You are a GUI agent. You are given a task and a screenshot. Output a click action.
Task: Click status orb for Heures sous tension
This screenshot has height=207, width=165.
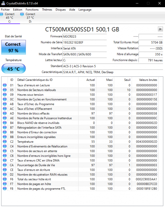(x=5, y=94)
